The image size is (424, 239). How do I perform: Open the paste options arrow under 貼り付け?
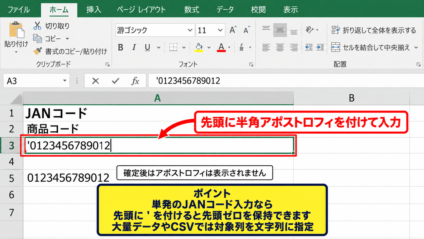pos(16,52)
